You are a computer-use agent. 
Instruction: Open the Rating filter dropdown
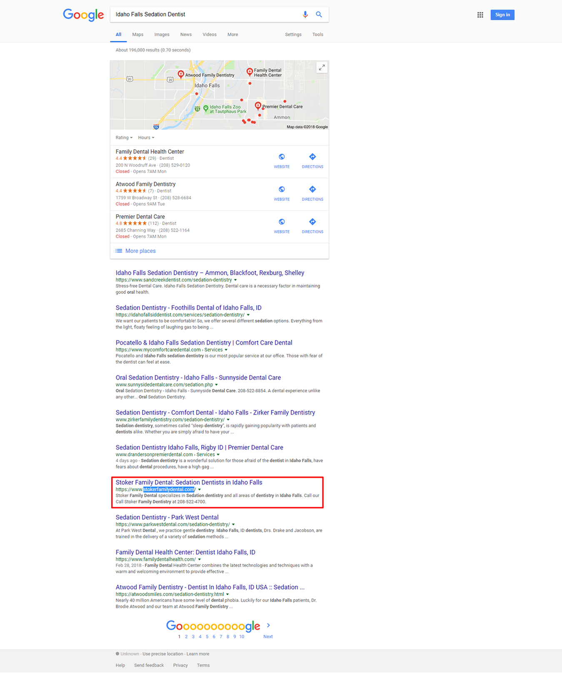pos(124,138)
